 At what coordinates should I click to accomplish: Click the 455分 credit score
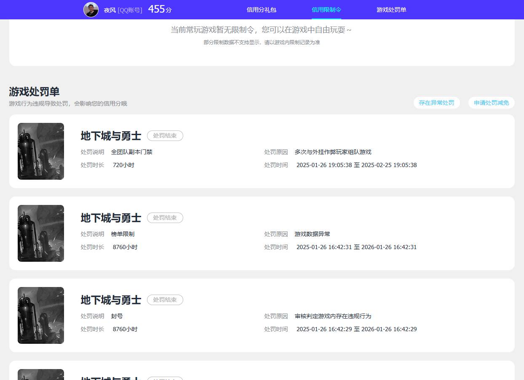click(160, 9)
